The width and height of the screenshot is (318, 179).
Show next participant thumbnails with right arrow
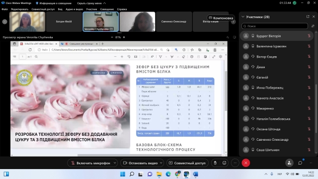[233, 21]
